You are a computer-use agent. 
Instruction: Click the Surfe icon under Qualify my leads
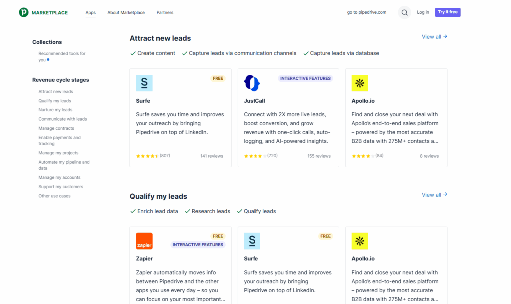252,241
